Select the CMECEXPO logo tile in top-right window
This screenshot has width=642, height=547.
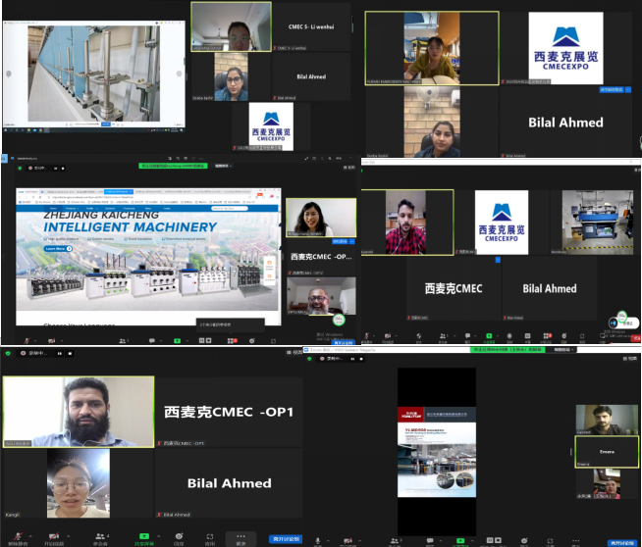(x=565, y=48)
